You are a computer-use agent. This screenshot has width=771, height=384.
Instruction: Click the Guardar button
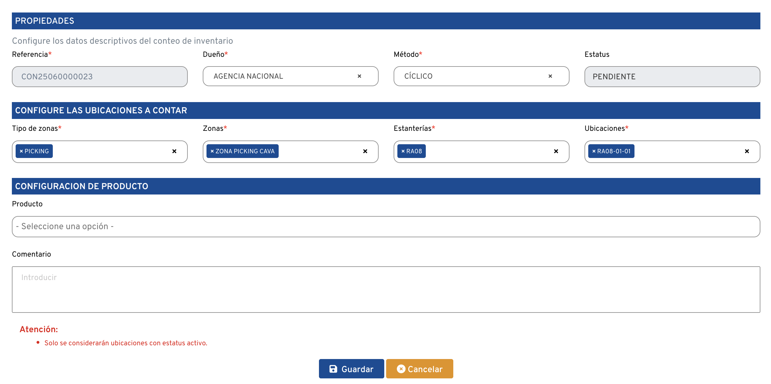[x=351, y=369]
